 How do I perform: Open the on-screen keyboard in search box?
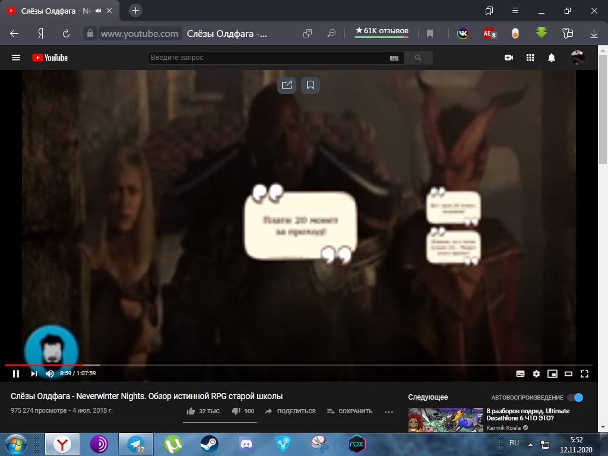[x=394, y=58]
